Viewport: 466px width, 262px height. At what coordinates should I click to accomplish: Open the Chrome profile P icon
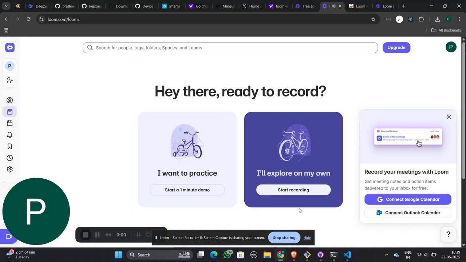(x=448, y=19)
